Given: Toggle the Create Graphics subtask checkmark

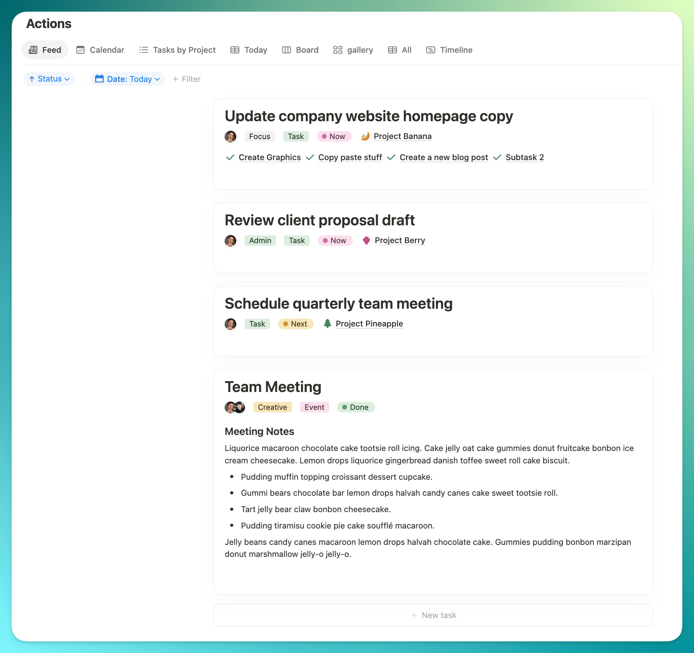Looking at the screenshot, I should coord(230,158).
